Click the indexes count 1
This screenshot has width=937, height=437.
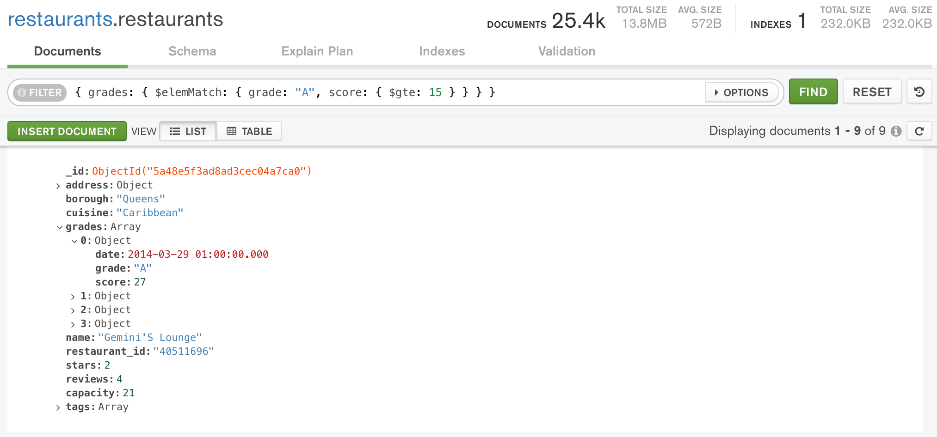tap(802, 21)
